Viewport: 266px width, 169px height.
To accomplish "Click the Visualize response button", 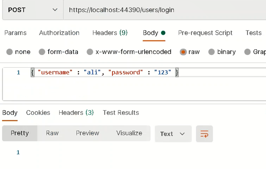I will (x=129, y=133).
